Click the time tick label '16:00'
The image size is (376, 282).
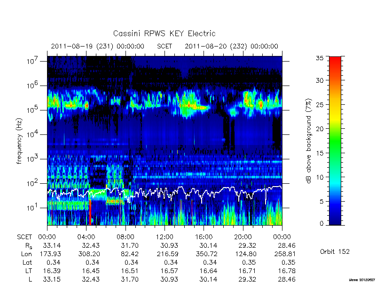point(204,237)
